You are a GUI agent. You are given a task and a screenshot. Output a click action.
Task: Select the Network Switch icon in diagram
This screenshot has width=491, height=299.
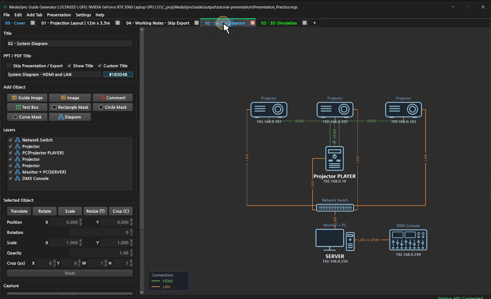click(335, 208)
